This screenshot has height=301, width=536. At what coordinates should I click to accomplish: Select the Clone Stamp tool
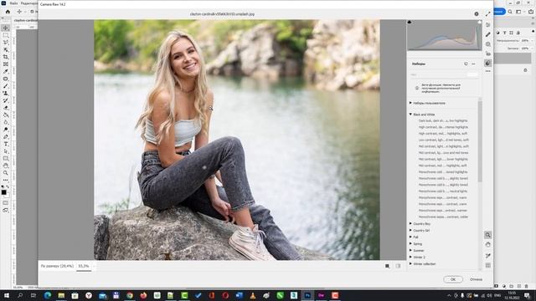tap(6, 93)
